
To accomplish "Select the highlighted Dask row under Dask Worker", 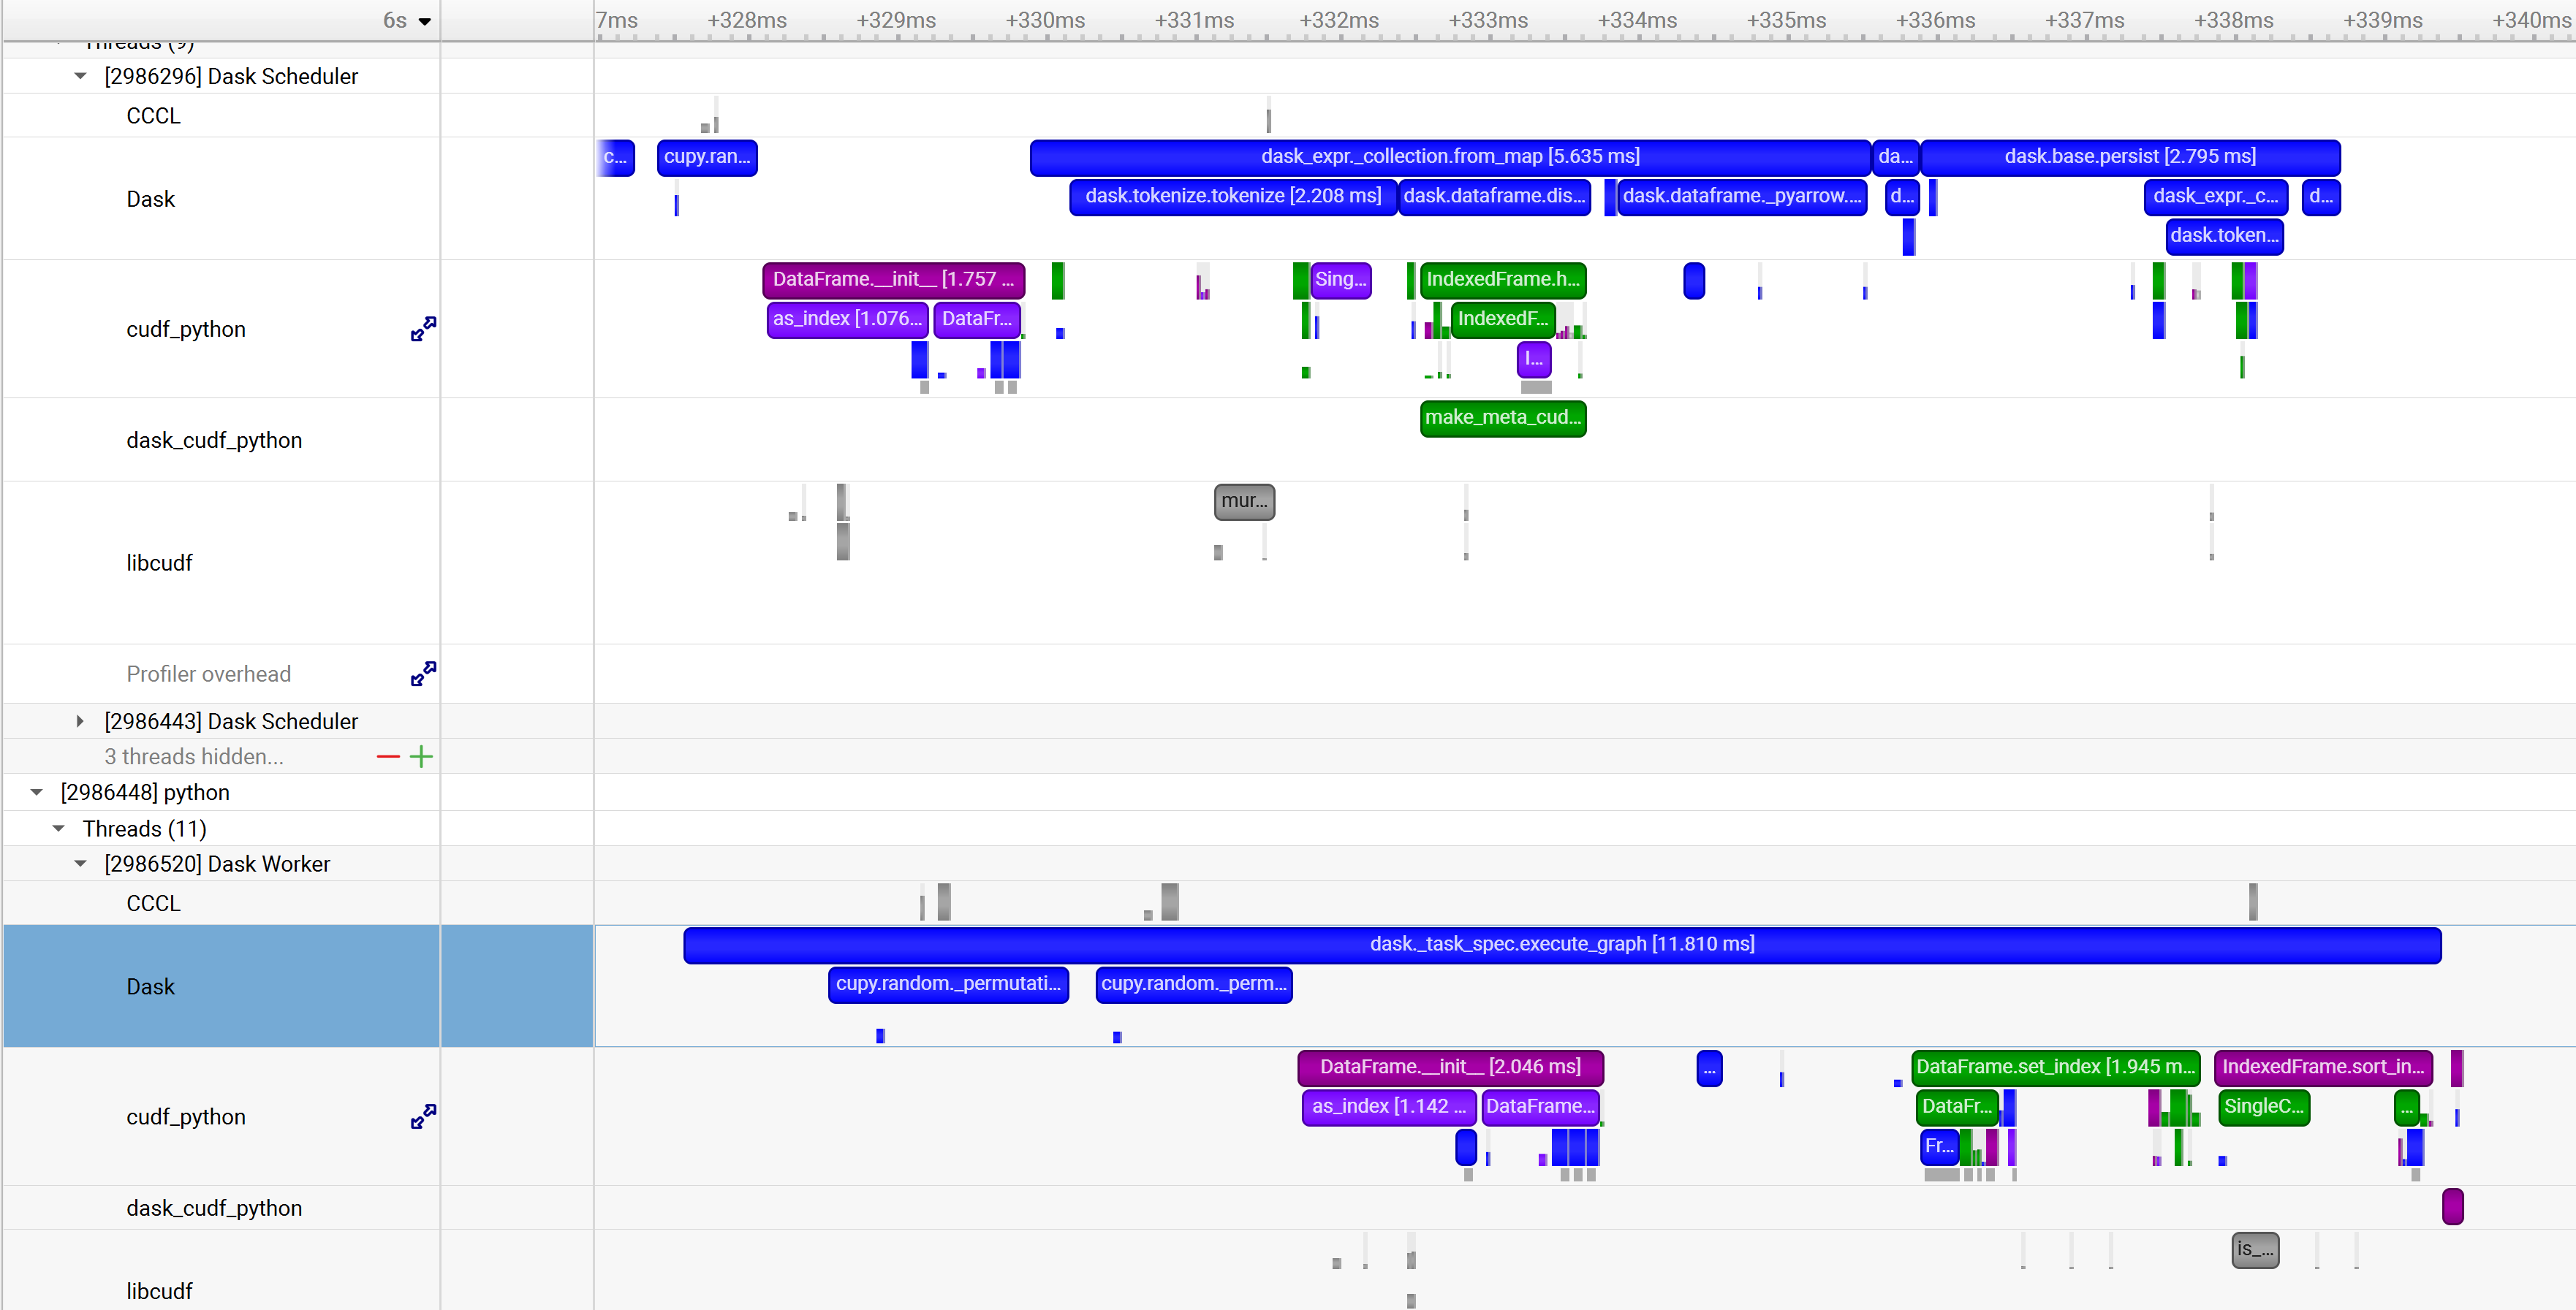I will 150,986.
